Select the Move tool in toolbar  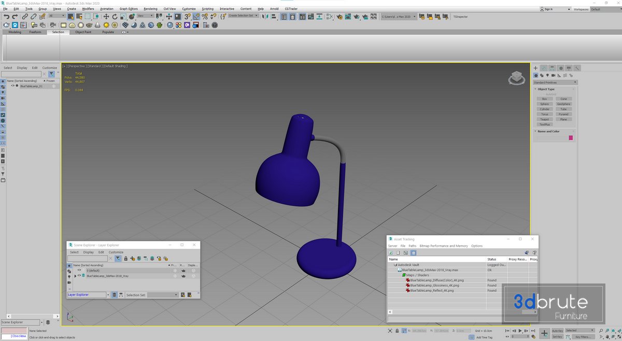click(x=106, y=17)
